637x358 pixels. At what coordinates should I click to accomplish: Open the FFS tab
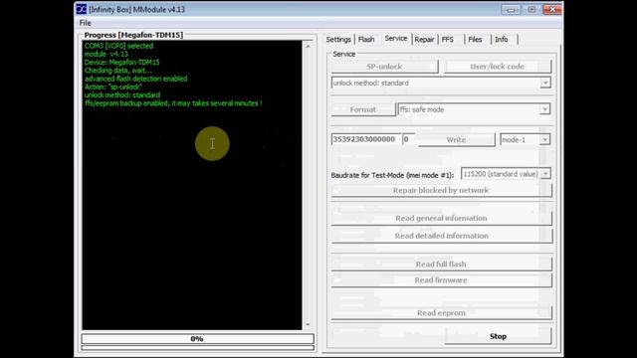tap(447, 40)
